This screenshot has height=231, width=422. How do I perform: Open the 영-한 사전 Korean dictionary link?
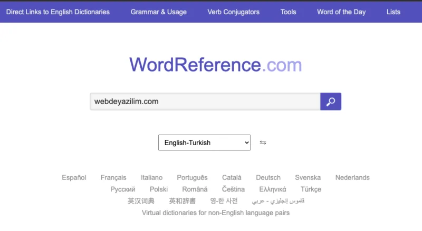(x=224, y=201)
